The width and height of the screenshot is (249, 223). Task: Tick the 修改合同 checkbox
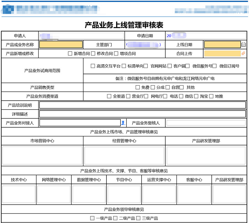coord(93,54)
